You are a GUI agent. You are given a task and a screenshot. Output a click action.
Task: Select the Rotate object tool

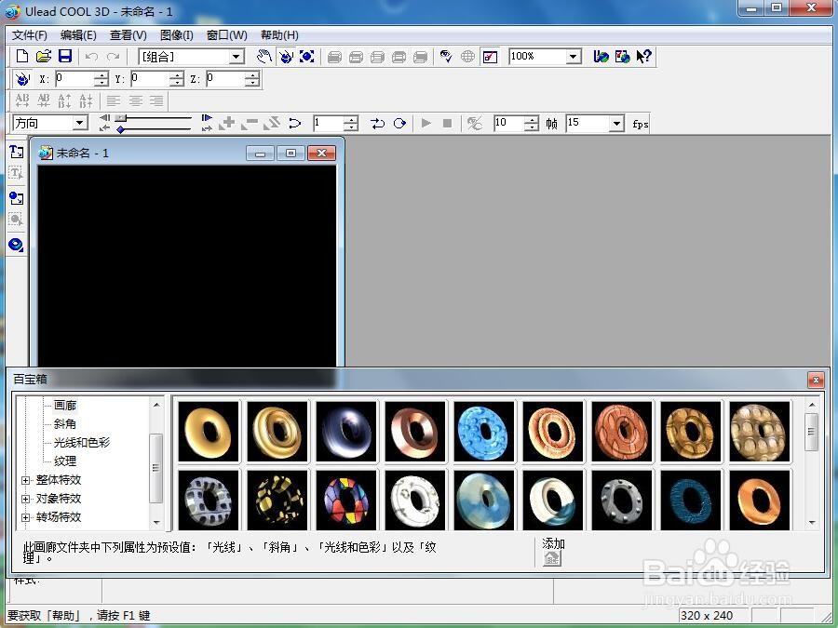286,57
